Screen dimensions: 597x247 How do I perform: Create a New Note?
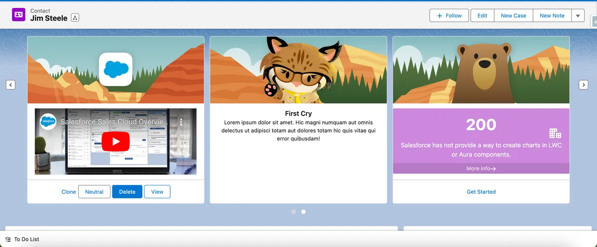tap(552, 15)
